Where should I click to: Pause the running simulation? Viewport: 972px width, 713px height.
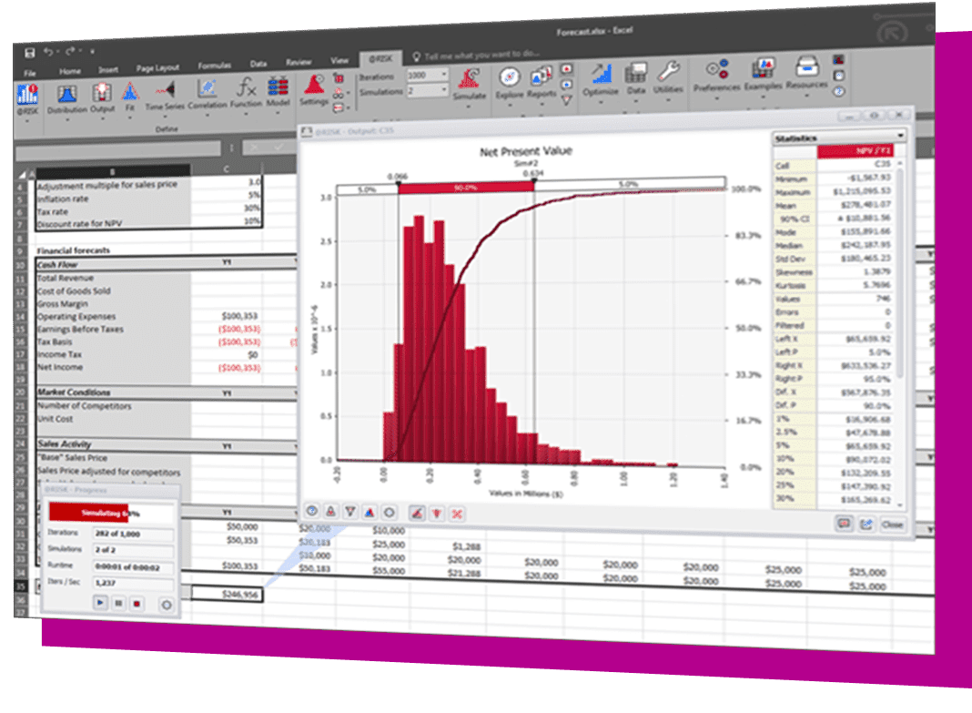[x=117, y=602]
